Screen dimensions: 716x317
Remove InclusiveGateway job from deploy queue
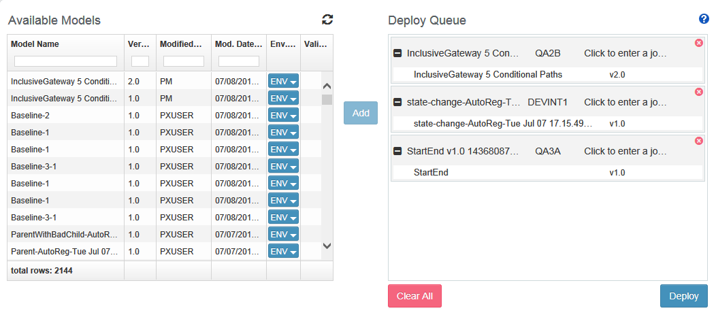(699, 43)
